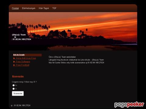Click arrow icon beside Avira AntiVirus Free
The width and height of the screenshot is (146, 109).
(x=14, y=58)
